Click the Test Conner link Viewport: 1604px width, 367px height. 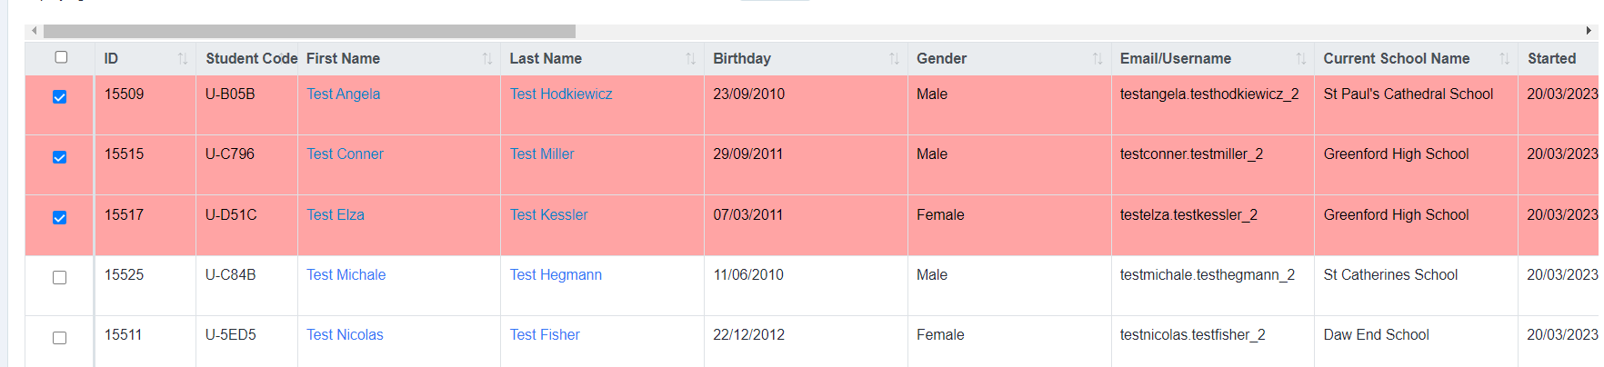pos(345,154)
